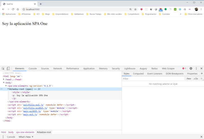Click the user profile avatar

click(196, 9)
